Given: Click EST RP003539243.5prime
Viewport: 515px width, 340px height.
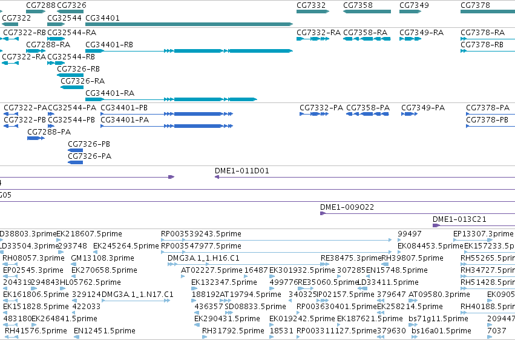Looking at the screenshot, I should [201, 234].
